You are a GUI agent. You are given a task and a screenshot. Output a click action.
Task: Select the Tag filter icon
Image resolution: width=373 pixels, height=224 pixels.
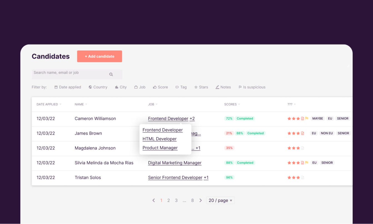[x=177, y=87]
